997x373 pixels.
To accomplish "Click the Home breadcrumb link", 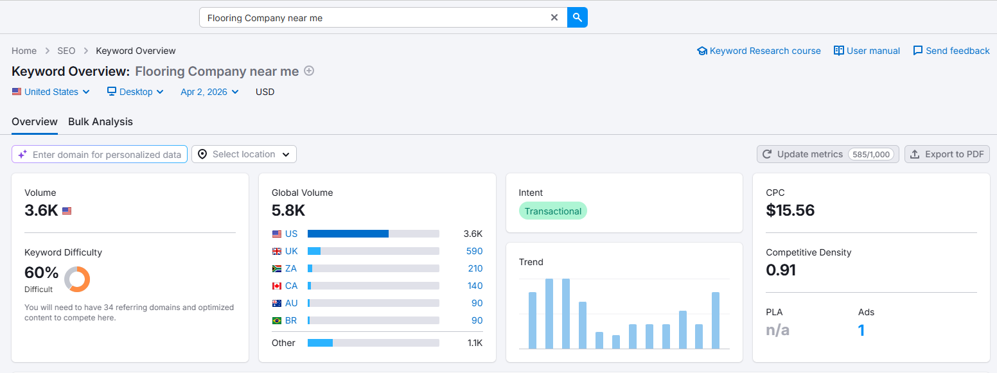I will [24, 50].
